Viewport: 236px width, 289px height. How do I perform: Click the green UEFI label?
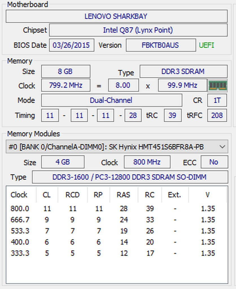pyautogui.click(x=206, y=45)
